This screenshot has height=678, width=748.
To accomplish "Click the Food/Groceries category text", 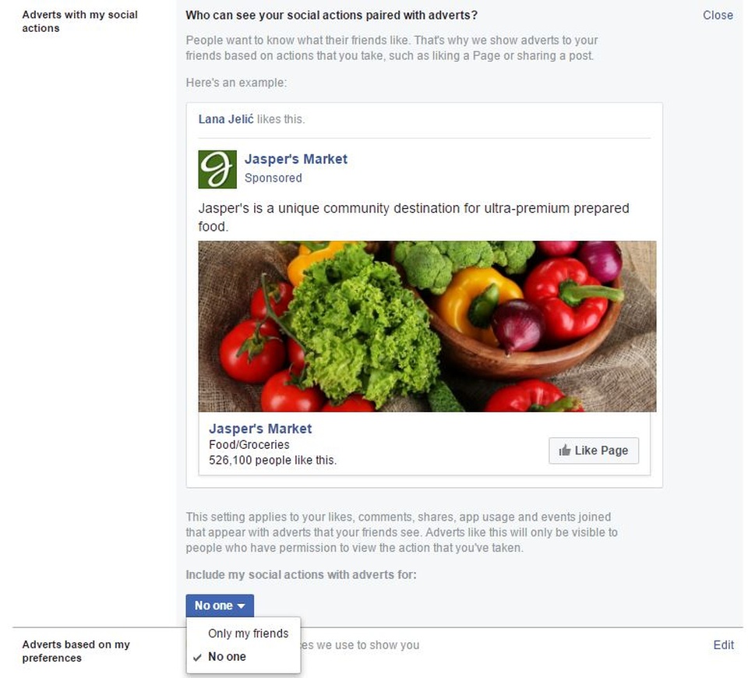I will [249, 445].
